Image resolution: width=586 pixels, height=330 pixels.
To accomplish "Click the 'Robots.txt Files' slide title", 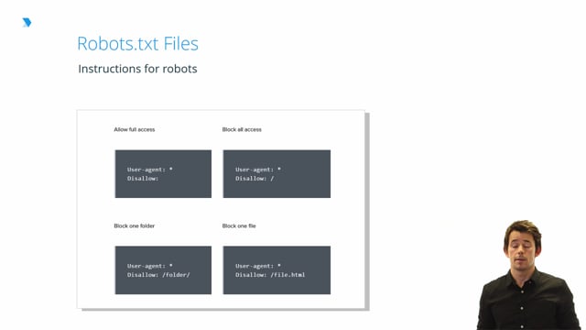I will (137, 43).
